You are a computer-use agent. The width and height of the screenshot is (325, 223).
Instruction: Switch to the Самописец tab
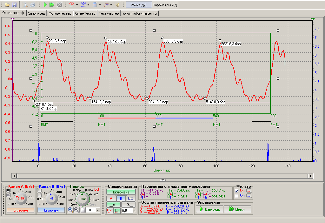(36, 13)
